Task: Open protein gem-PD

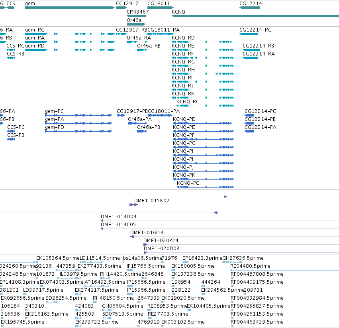Action: click(55, 127)
